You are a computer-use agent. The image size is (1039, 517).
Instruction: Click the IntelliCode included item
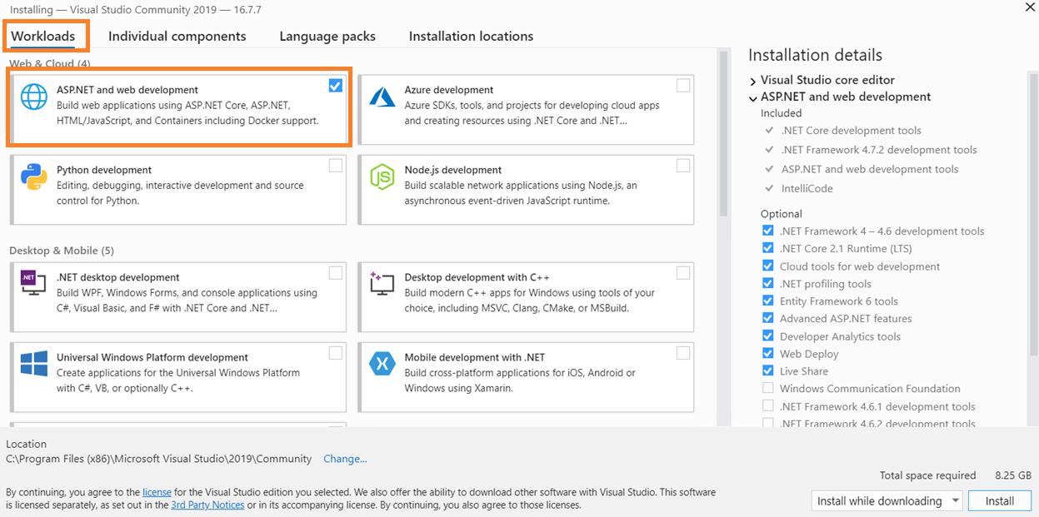(x=807, y=188)
